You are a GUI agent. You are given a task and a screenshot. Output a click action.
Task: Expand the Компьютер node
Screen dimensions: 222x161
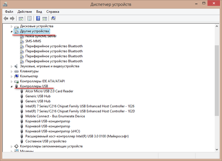[12, 76]
